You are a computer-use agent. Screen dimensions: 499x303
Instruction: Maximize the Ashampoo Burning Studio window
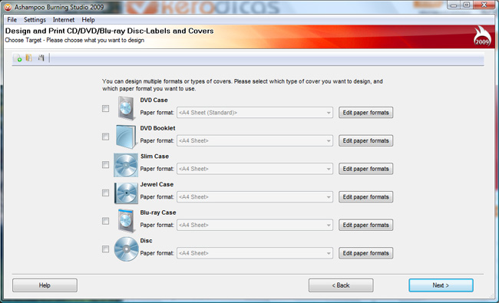[467, 5]
